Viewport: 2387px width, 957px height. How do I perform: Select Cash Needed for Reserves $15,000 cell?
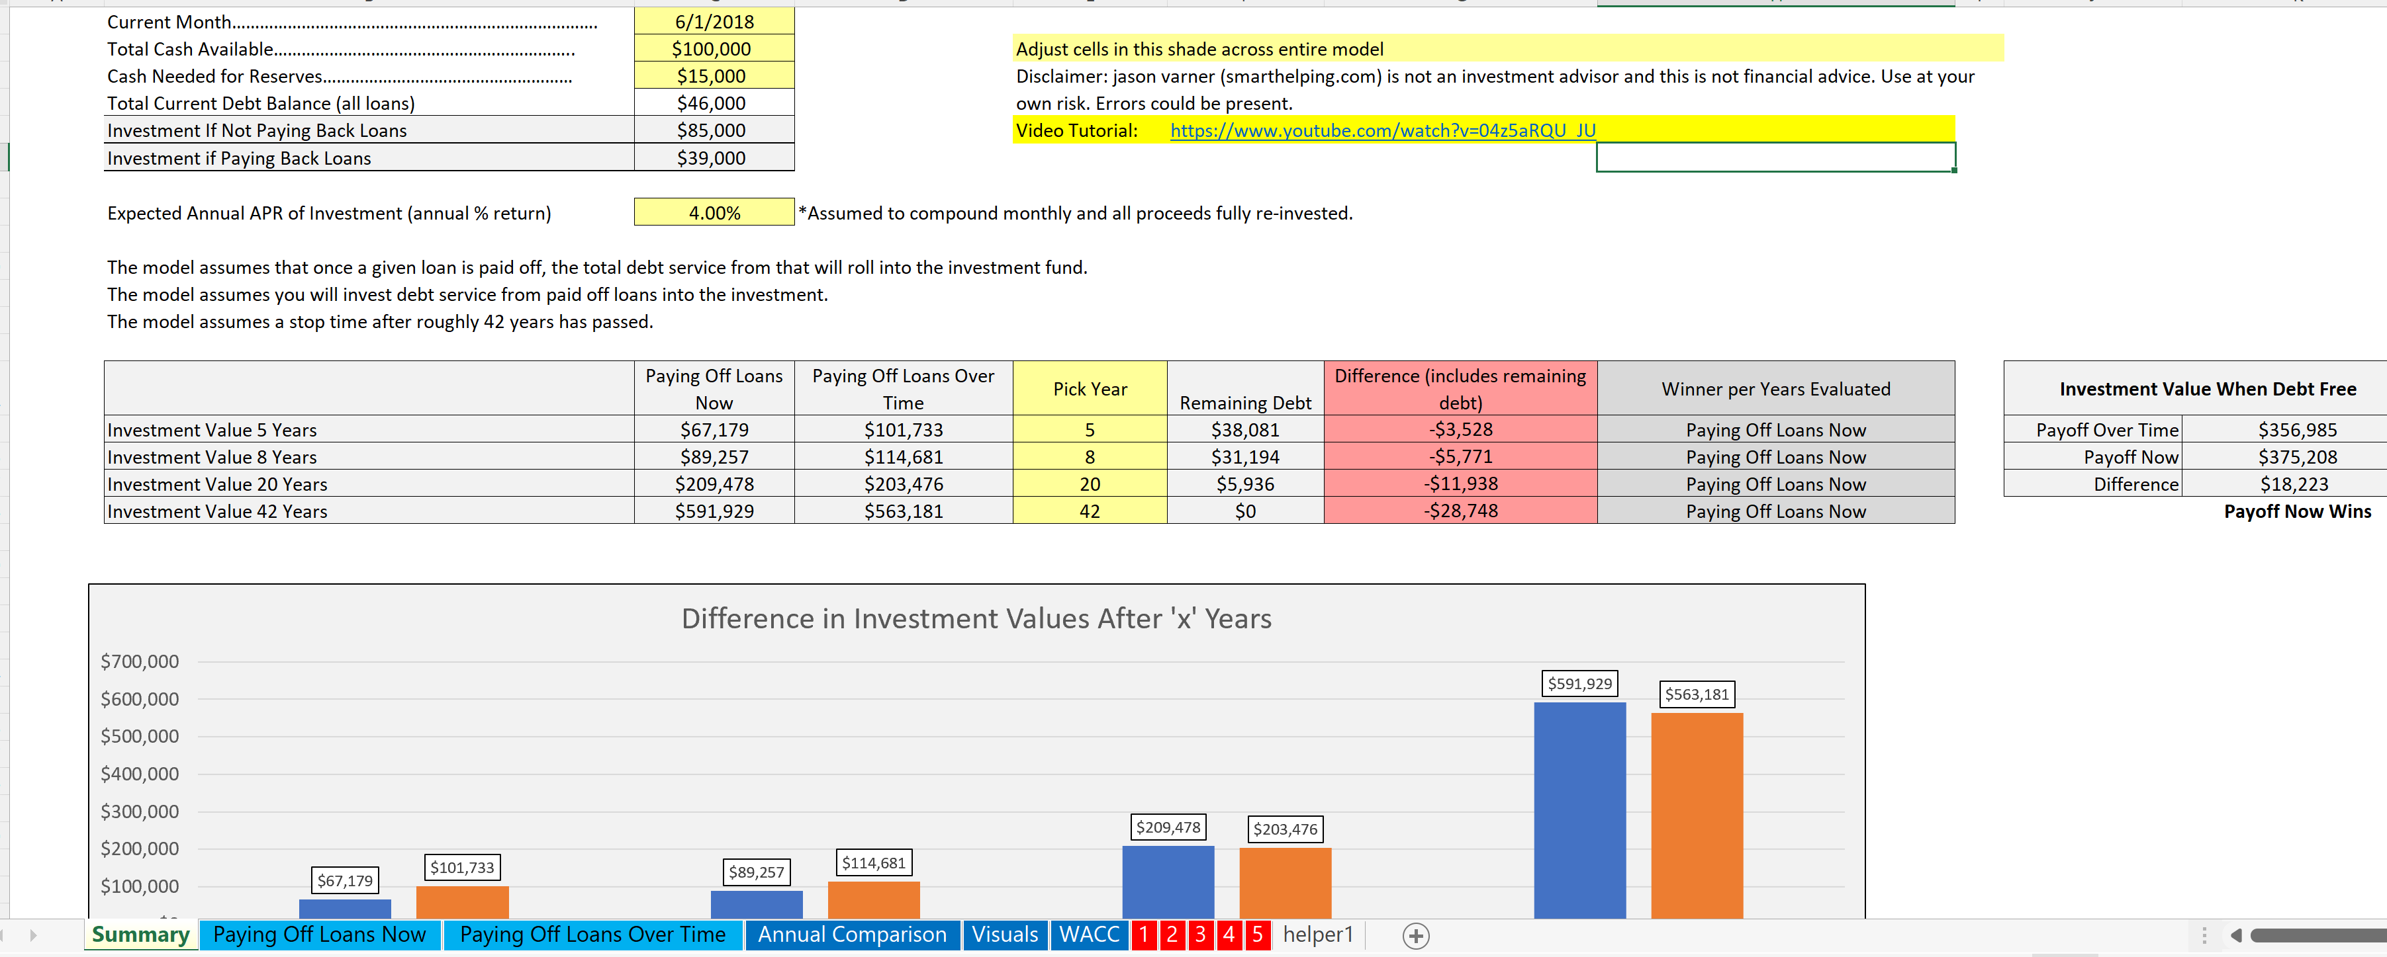[714, 76]
